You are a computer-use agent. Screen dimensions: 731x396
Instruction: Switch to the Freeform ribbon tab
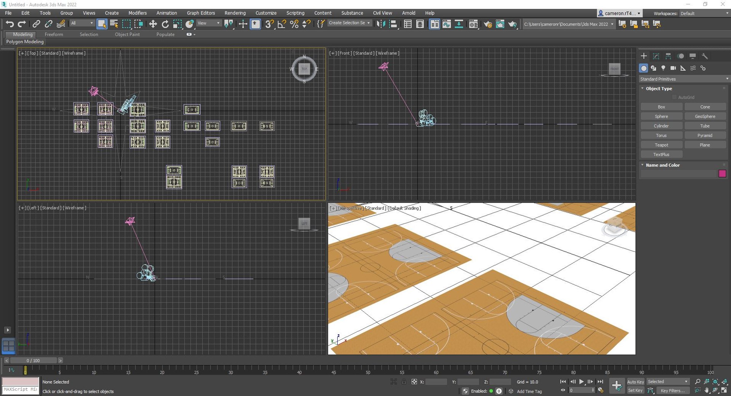pos(54,34)
